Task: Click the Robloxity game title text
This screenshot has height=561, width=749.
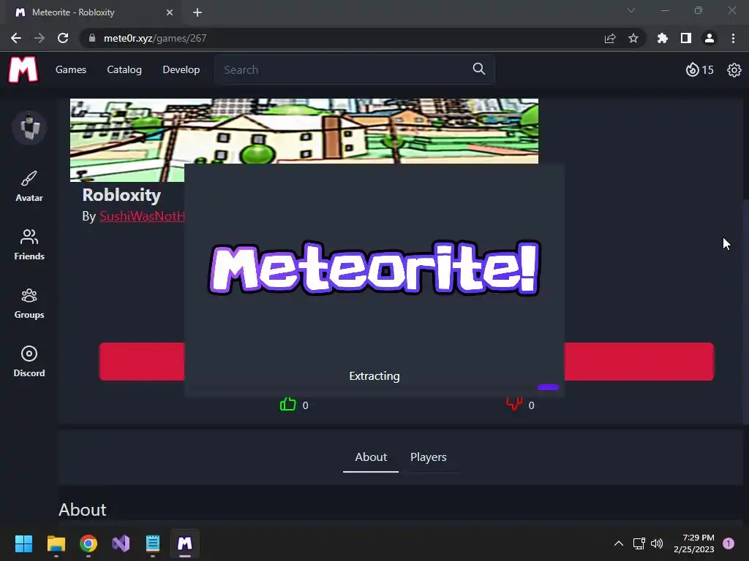Action: 121,195
